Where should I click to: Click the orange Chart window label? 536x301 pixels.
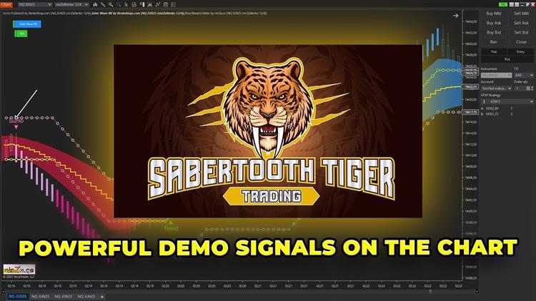6,4
